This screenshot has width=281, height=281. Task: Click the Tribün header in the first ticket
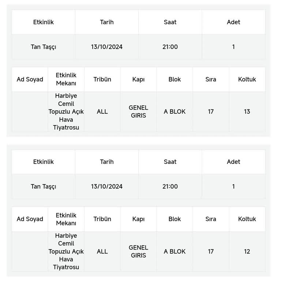pyautogui.click(x=102, y=79)
